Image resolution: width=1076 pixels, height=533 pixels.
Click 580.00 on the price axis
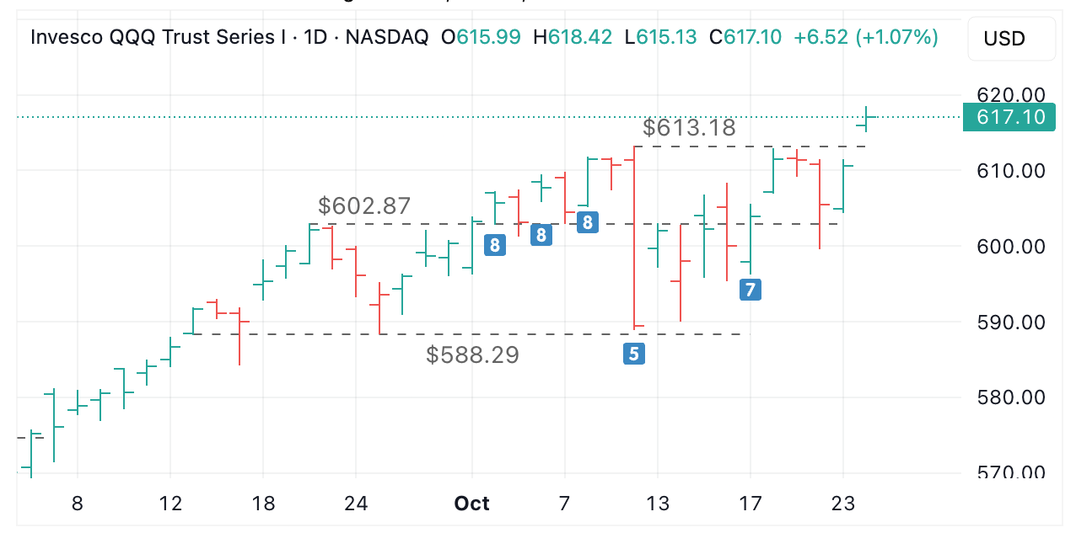(x=1009, y=397)
